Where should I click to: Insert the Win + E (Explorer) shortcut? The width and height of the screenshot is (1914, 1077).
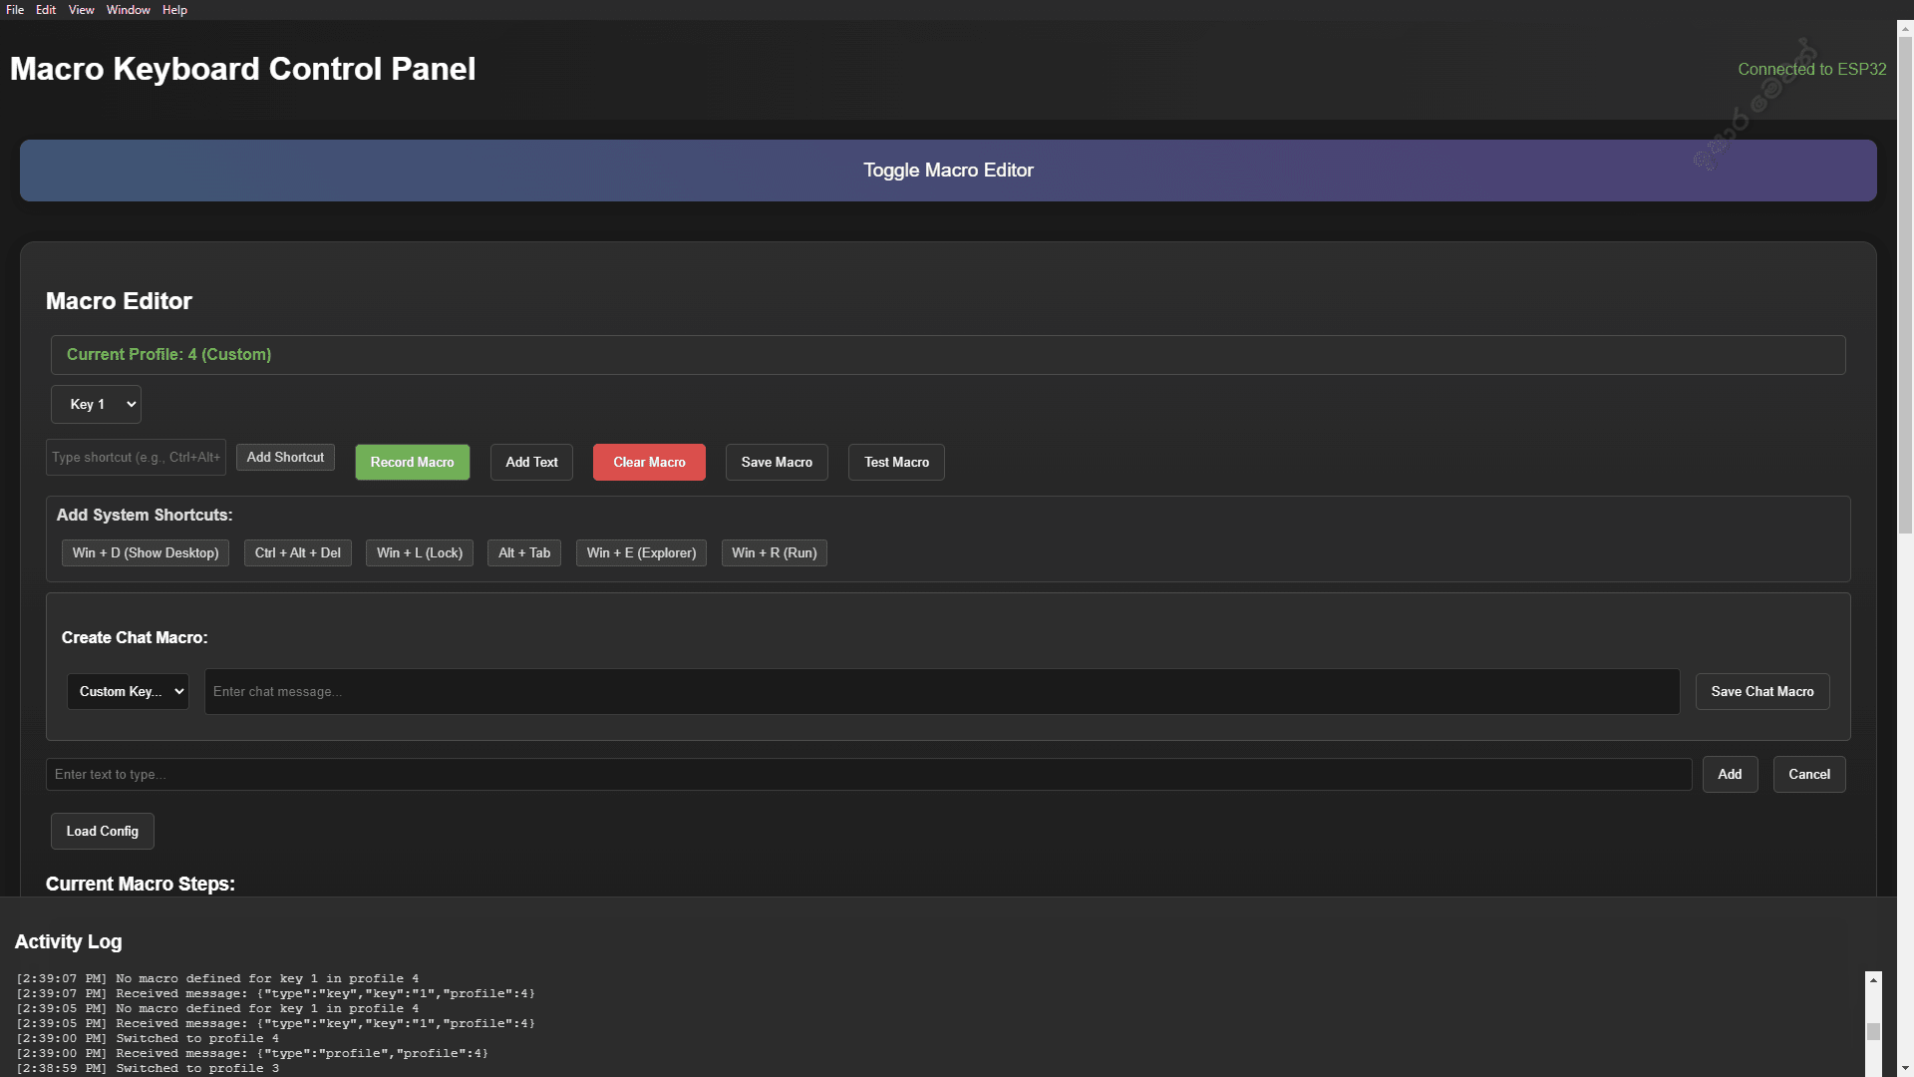point(641,552)
